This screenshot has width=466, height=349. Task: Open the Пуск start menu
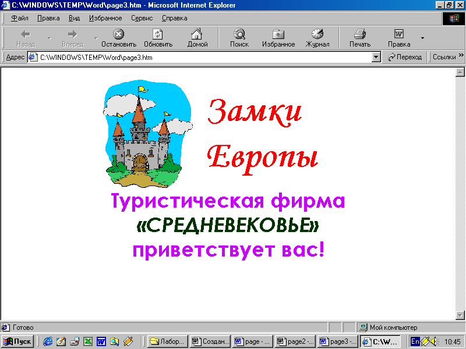(17, 341)
